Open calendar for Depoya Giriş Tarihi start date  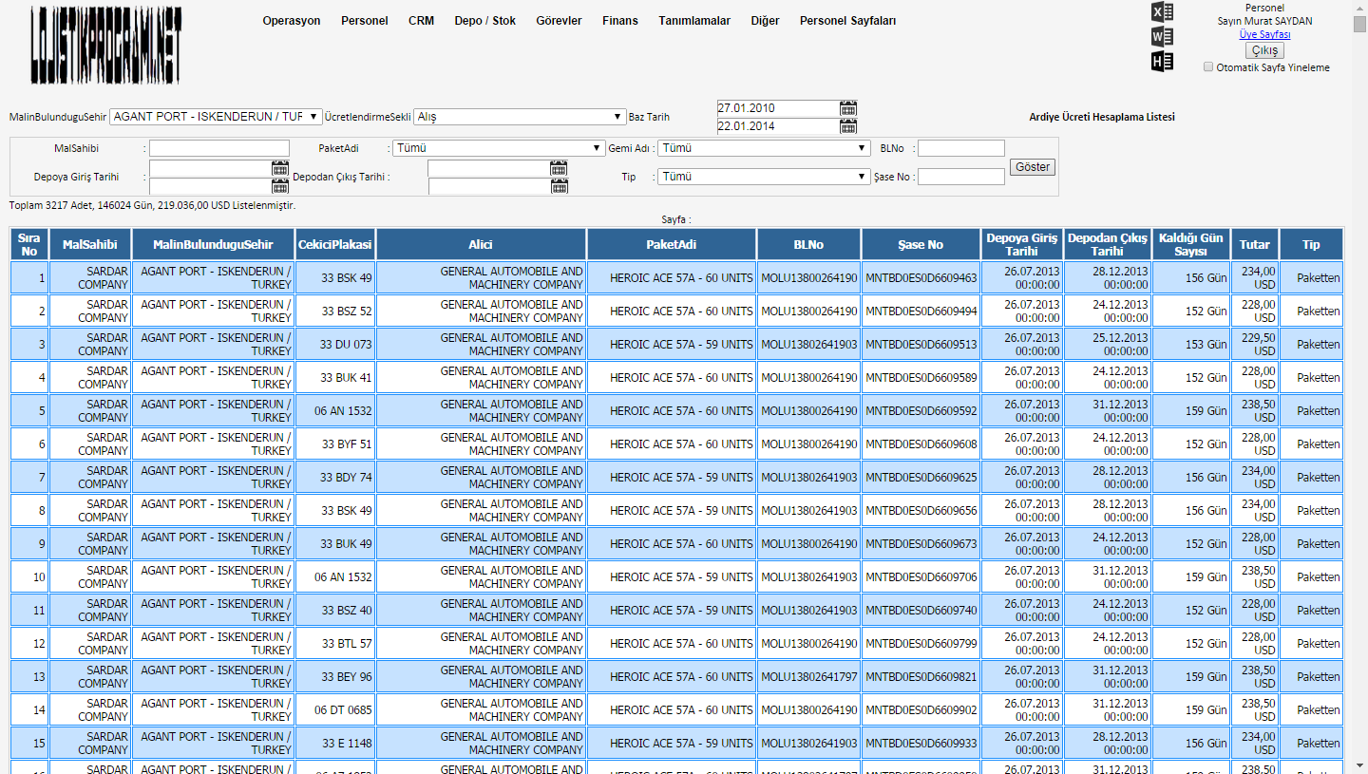280,168
